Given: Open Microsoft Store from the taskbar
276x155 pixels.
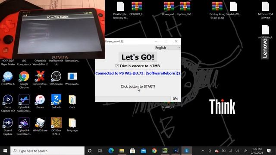Looking at the screenshot, I should (x=132, y=151).
